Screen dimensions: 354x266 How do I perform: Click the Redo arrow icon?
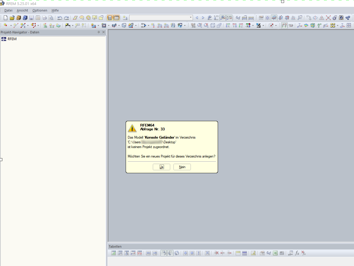click(66, 18)
